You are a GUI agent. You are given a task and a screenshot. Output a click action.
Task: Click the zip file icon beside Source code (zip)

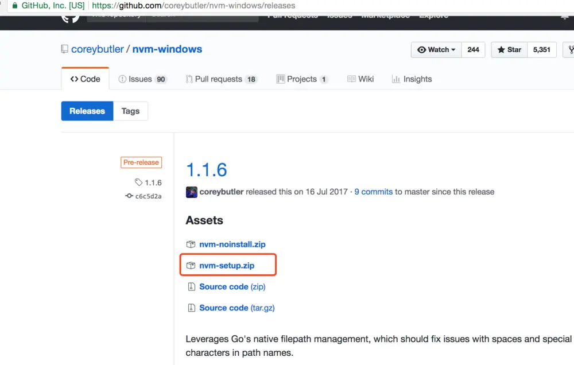191,286
